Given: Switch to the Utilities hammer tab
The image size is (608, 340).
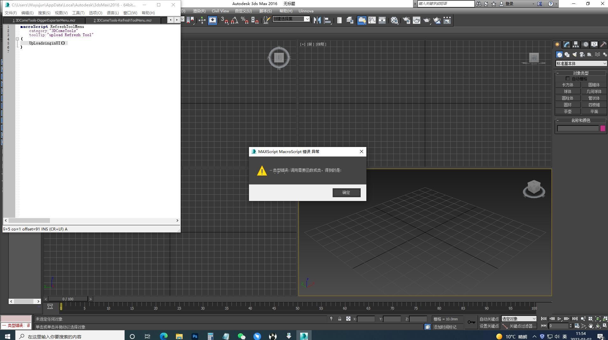Looking at the screenshot, I should click(x=603, y=44).
